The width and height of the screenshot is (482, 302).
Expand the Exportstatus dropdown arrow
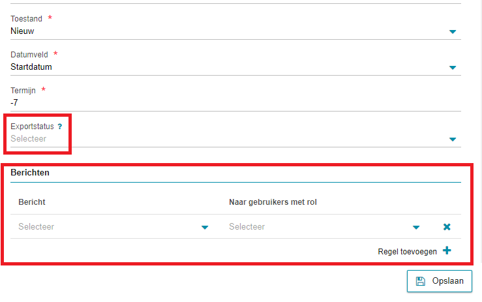click(x=453, y=140)
